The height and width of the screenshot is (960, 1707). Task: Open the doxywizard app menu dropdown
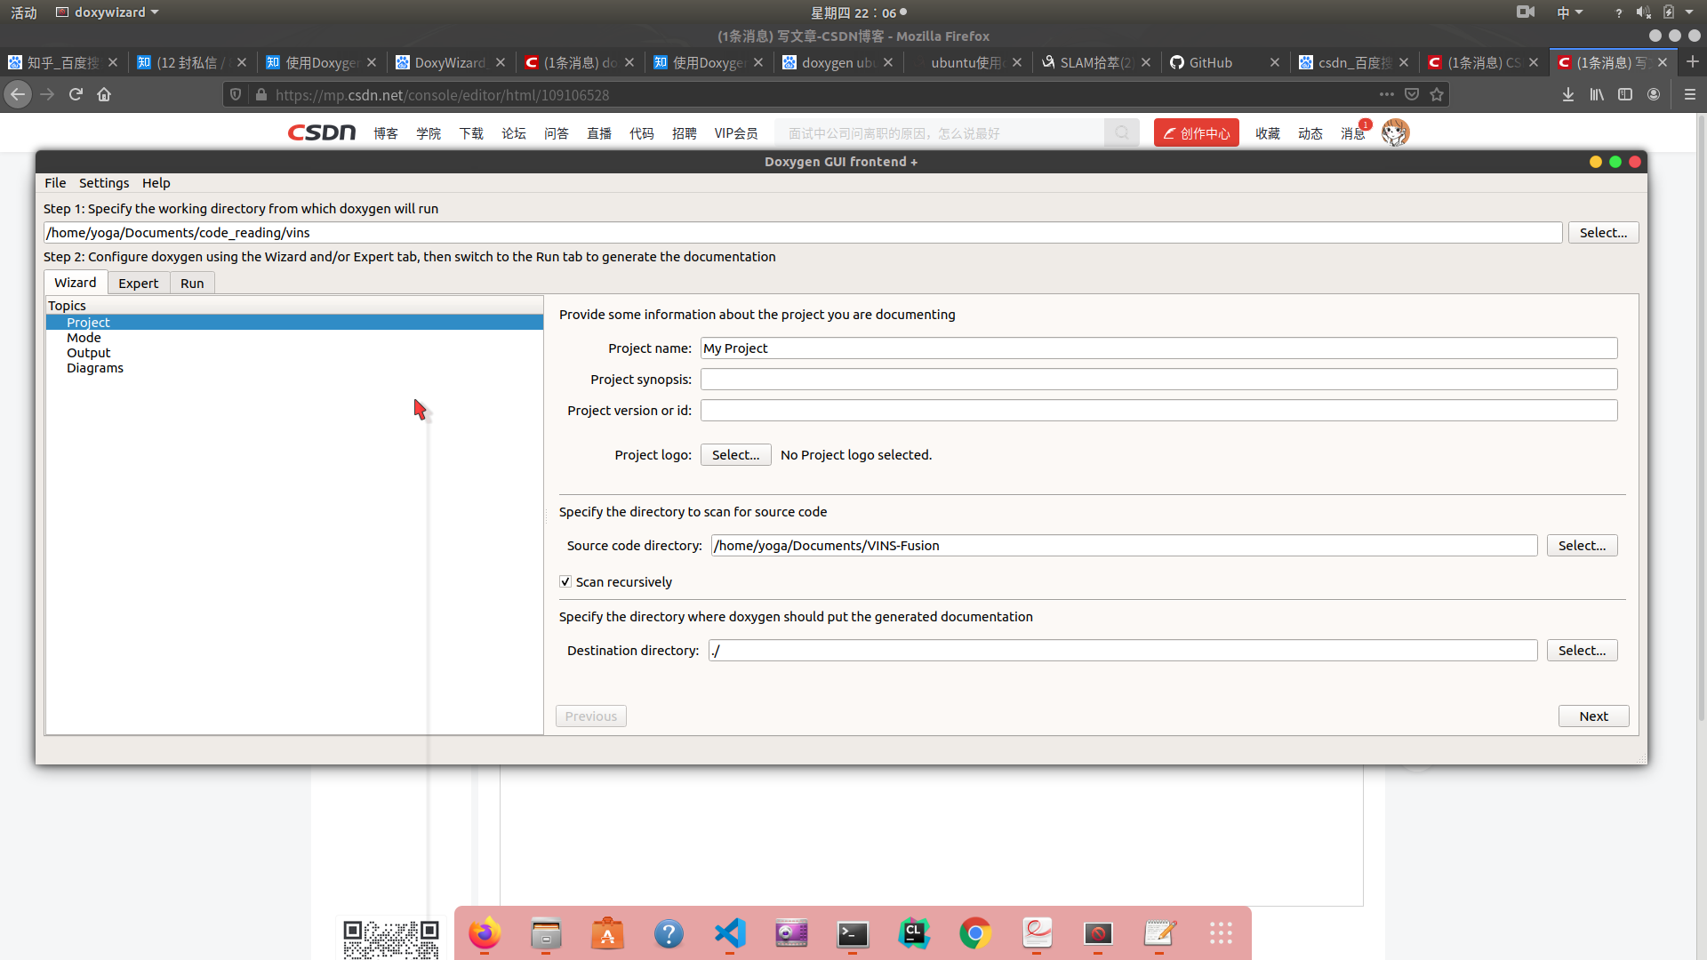(x=108, y=12)
